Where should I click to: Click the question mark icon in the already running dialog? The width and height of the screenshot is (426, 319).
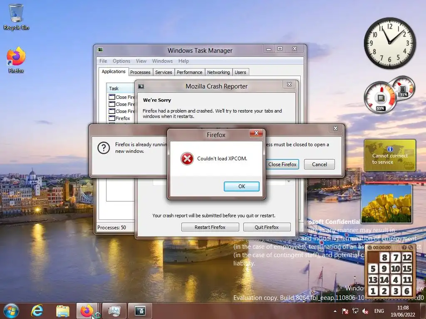coord(104,148)
